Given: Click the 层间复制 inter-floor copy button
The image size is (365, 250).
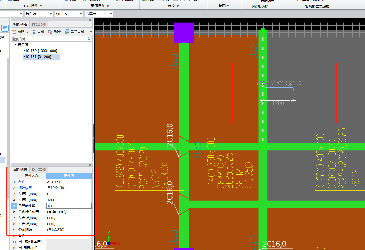Looking at the screenshot, I should pos(74,32).
